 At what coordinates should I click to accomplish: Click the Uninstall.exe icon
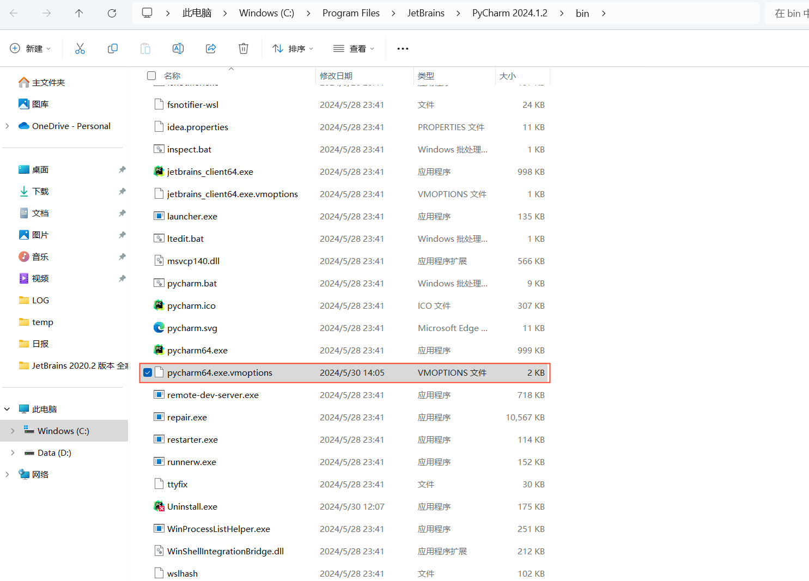click(x=159, y=506)
